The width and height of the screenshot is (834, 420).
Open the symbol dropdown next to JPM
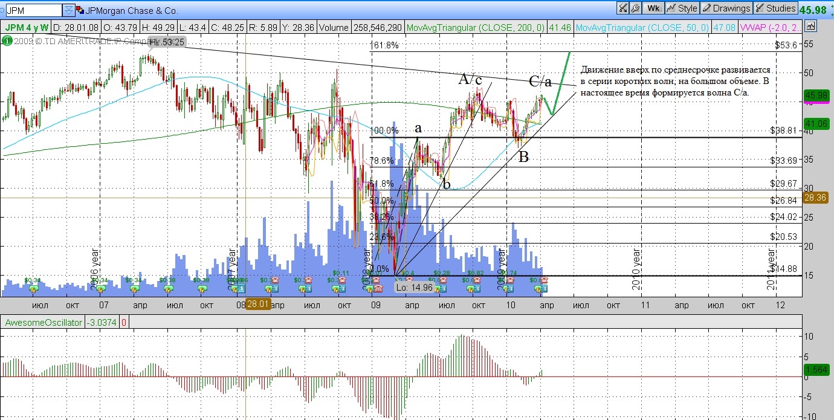point(69,10)
